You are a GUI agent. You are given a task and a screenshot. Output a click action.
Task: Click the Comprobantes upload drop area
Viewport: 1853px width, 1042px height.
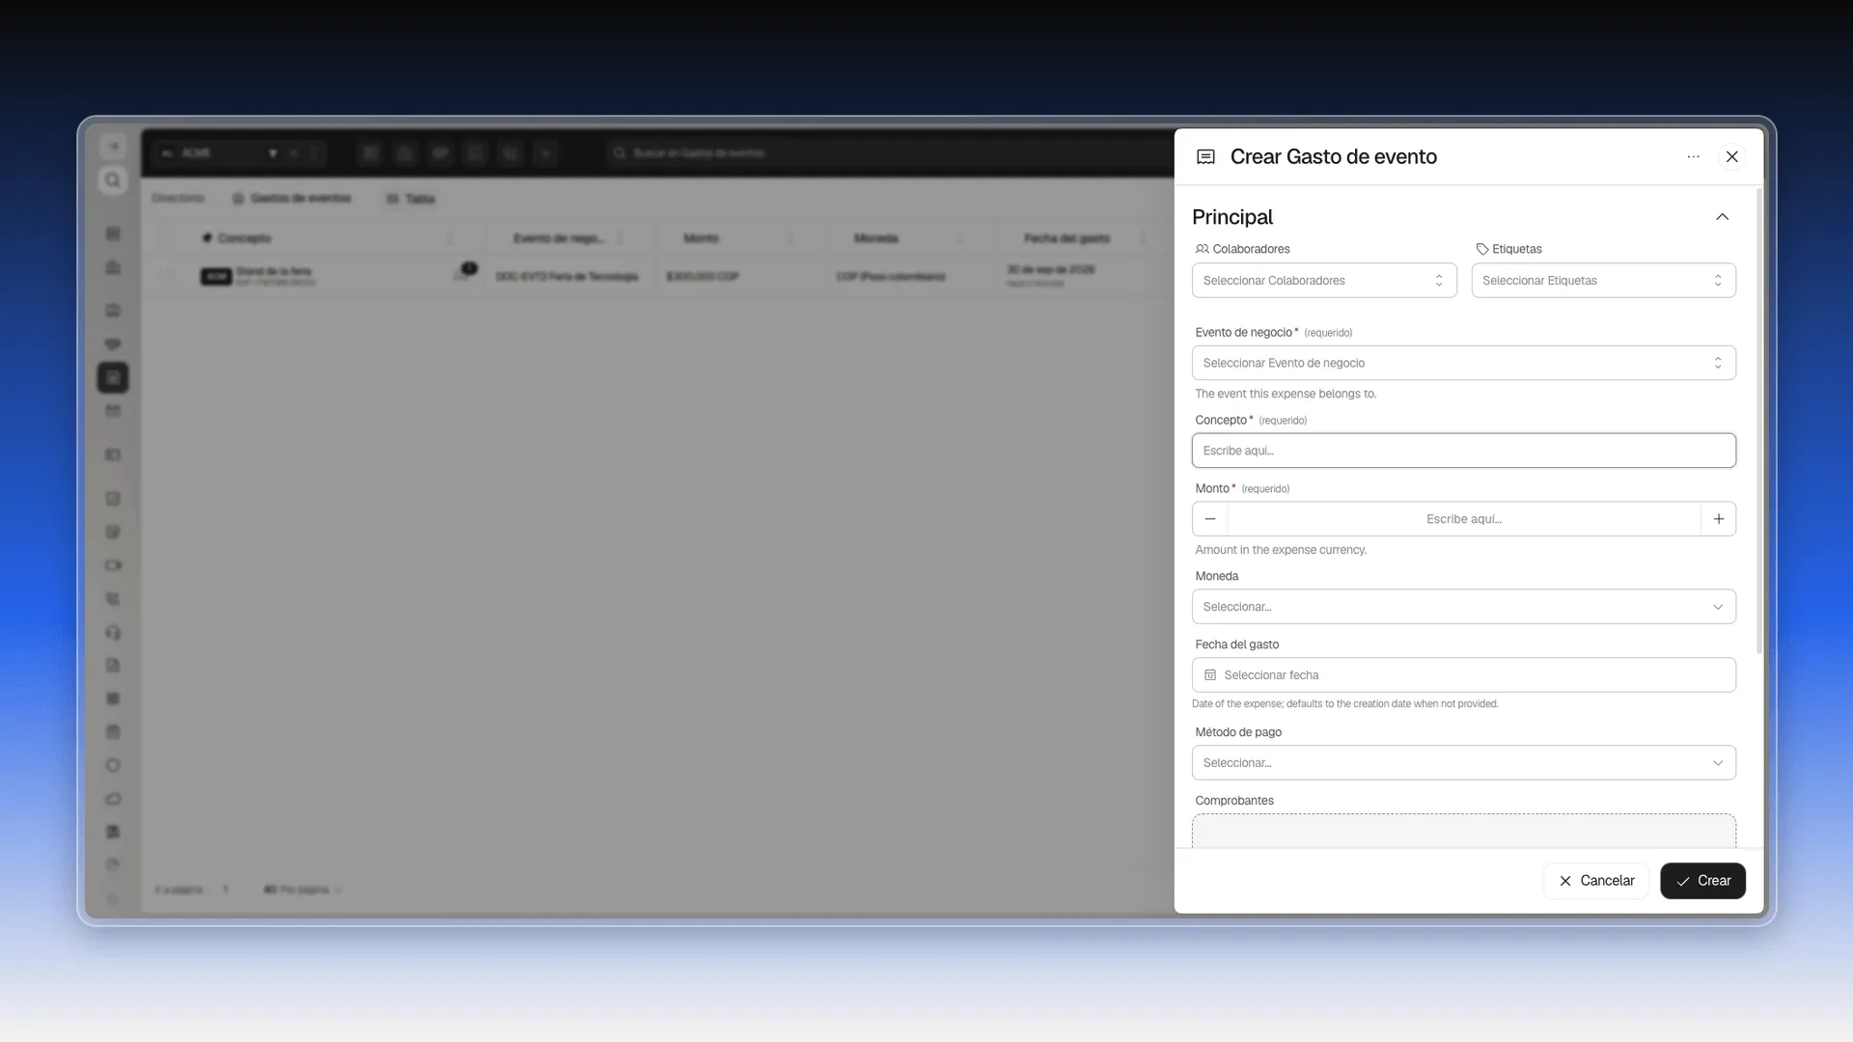tap(1464, 831)
